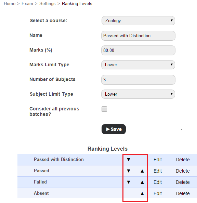Open the Marks Limit Type dropdown

138,65
